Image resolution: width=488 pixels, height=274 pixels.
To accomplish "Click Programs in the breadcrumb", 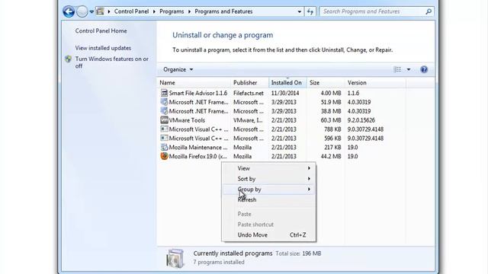I will (x=172, y=11).
